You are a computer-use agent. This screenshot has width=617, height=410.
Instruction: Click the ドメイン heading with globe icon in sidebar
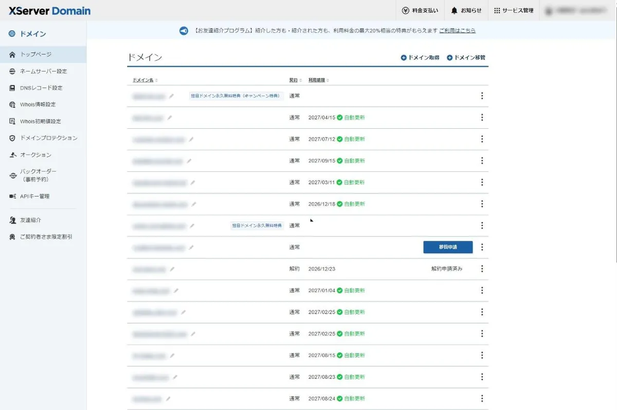(x=28, y=34)
